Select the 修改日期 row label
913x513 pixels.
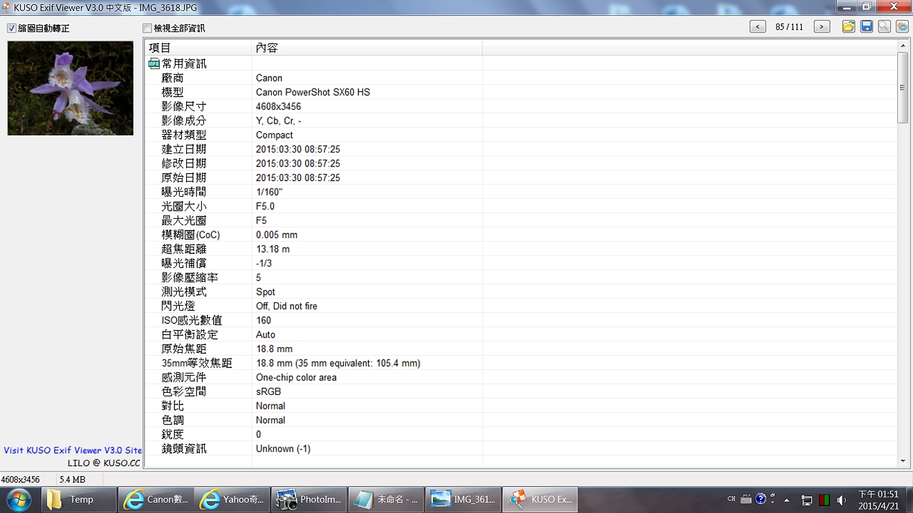[x=184, y=164]
